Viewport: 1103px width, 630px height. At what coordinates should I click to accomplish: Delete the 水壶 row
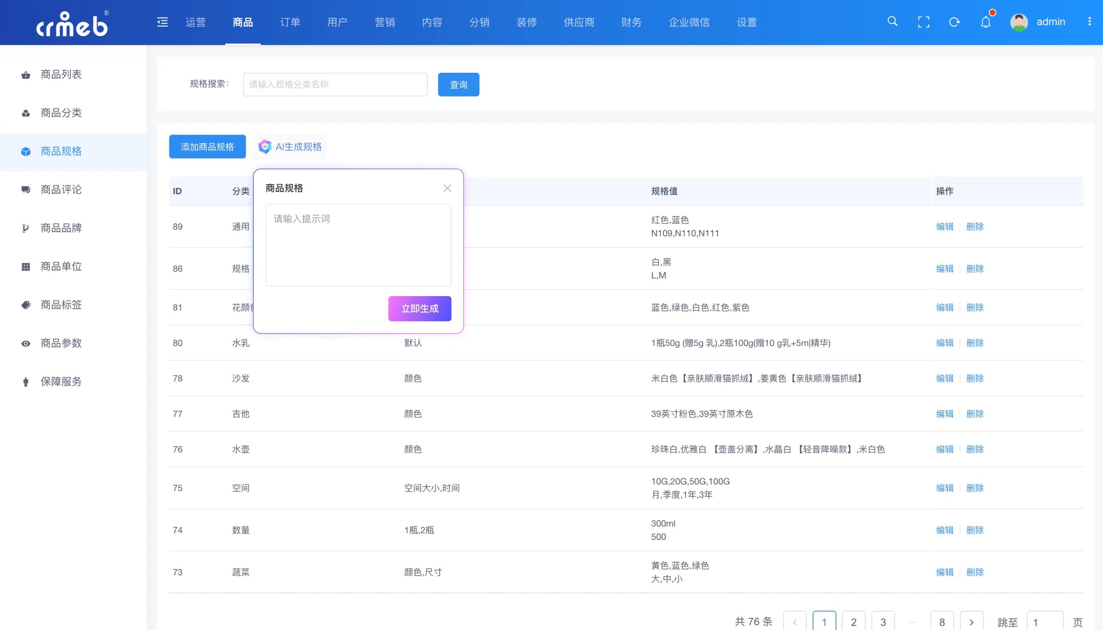[x=975, y=450]
